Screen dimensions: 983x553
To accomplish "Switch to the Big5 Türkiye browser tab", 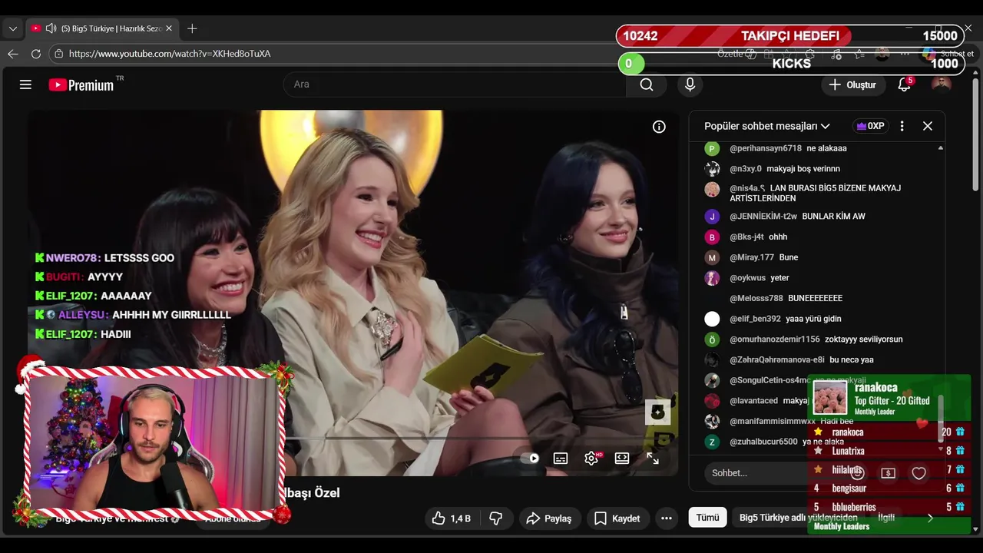I will click(x=104, y=28).
